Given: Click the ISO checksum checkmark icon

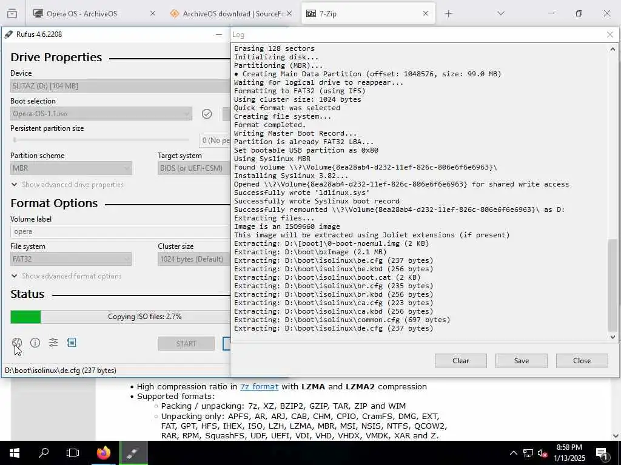Looking at the screenshot, I should pyautogui.click(x=207, y=114).
